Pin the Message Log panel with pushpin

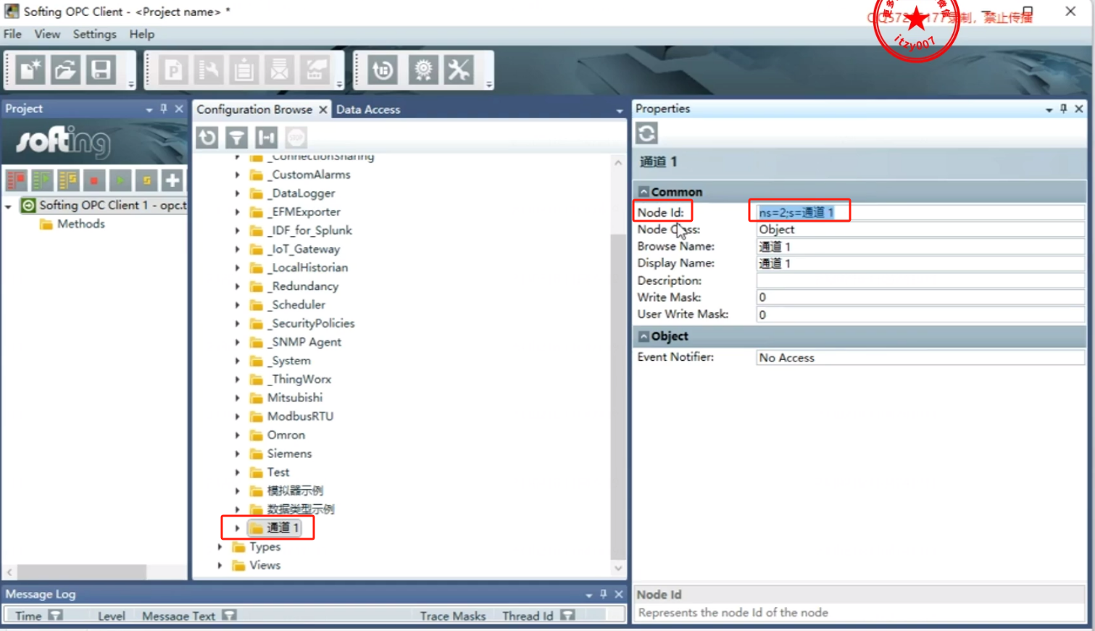604,594
